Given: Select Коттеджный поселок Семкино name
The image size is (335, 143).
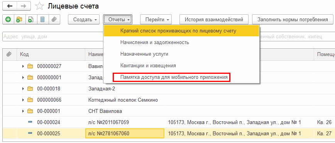Looking at the screenshot, I should tap(123, 100).
